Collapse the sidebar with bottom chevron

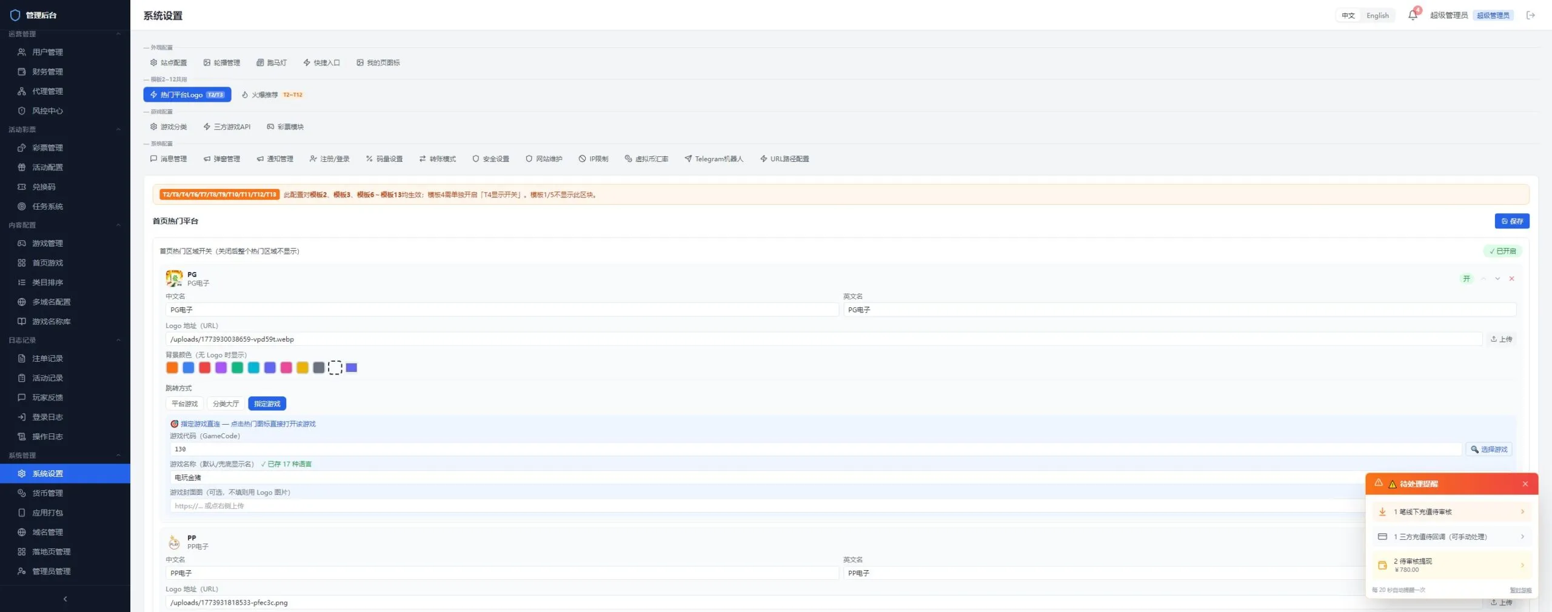(65, 599)
